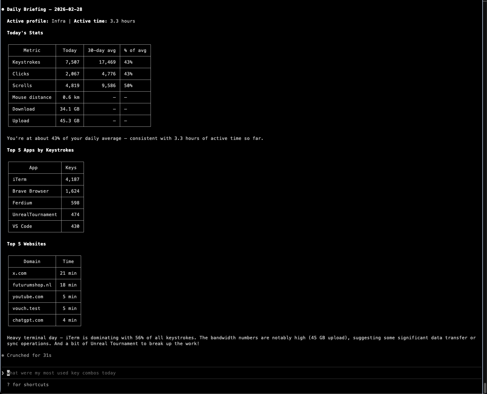Click the asterisk spinner next to Crunched
Viewport: 487px width, 394px height.
3,355
